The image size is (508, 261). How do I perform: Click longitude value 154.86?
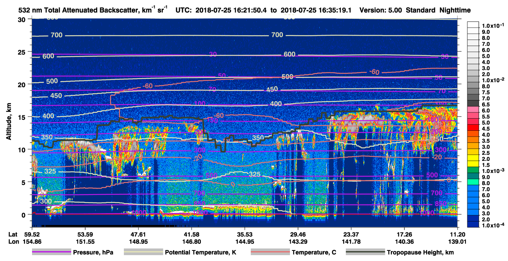coord(32,242)
